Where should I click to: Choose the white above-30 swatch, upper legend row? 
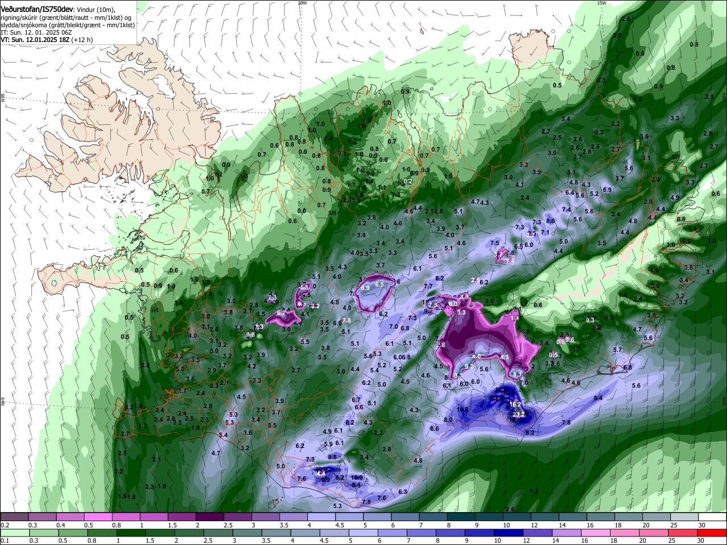(x=713, y=517)
